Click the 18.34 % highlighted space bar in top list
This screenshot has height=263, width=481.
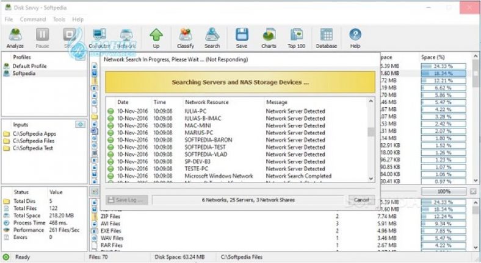[444, 74]
